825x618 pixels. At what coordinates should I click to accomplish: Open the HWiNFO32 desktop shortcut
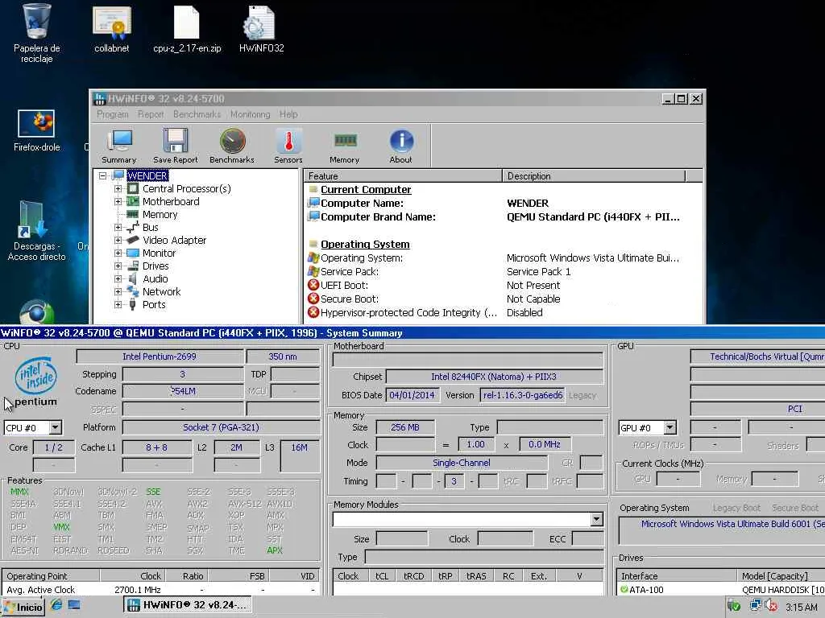coord(261,30)
